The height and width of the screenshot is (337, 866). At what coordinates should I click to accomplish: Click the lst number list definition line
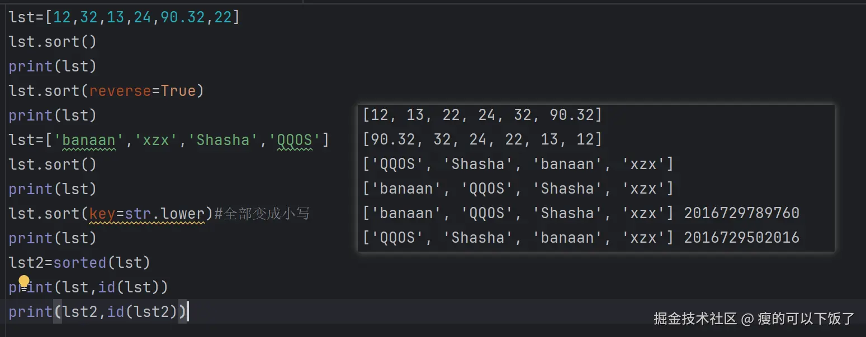point(124,17)
